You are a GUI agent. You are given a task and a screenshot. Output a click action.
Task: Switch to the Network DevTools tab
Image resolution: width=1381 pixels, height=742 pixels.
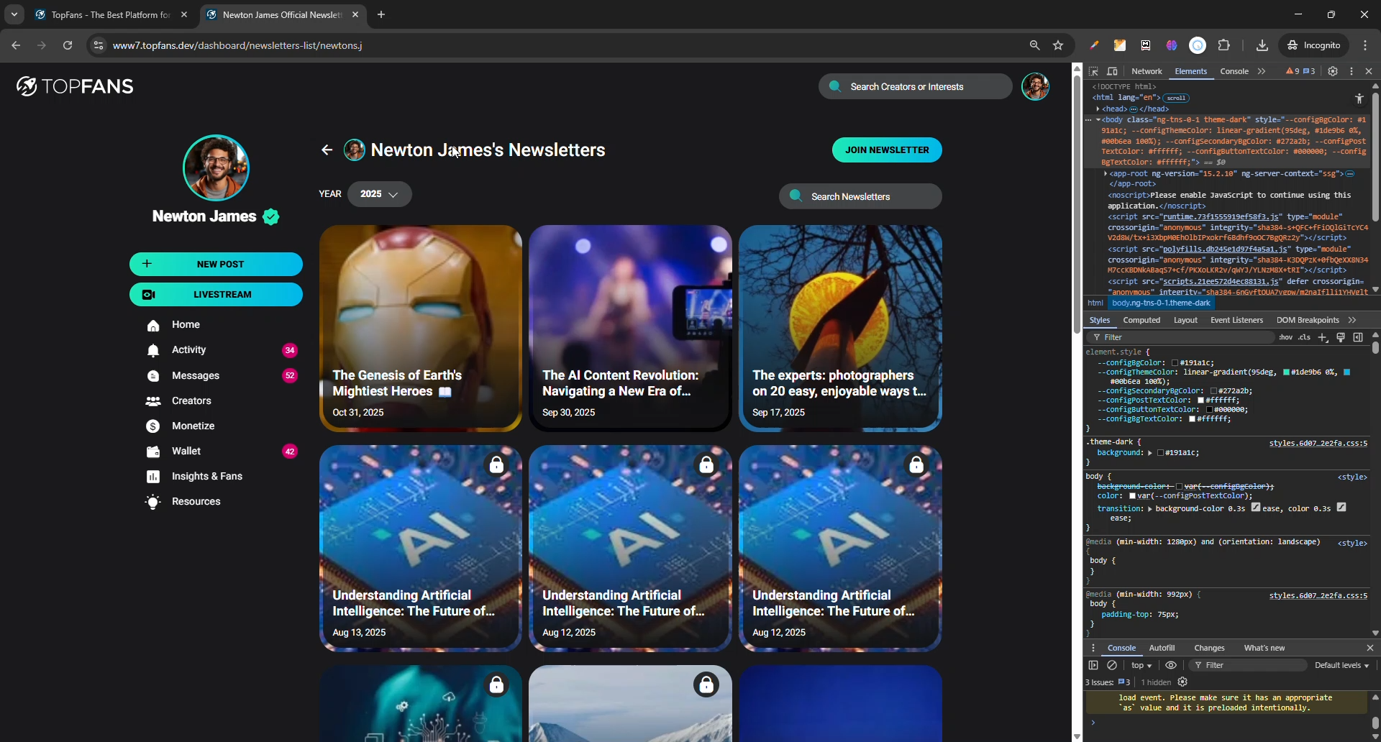click(x=1147, y=72)
